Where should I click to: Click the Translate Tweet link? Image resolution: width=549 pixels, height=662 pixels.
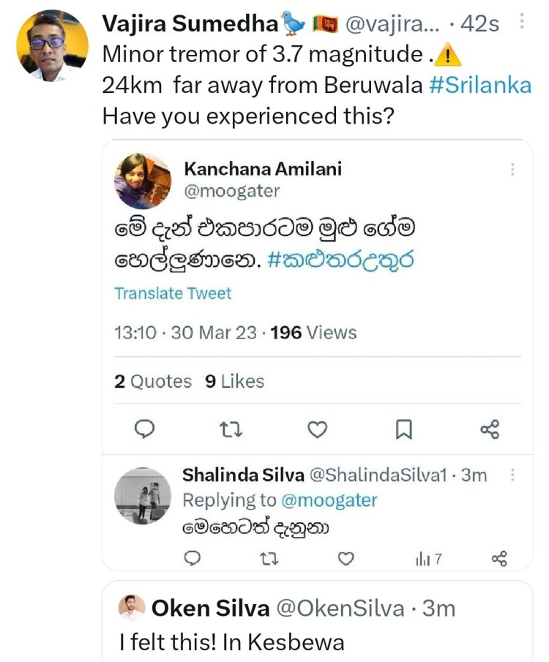pos(173,293)
